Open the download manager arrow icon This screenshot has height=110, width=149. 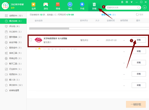pos(145,7)
